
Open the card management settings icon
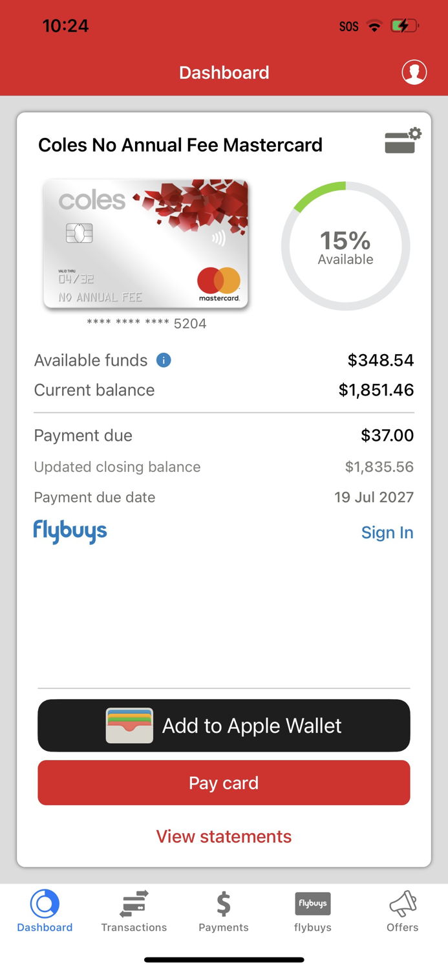point(401,140)
